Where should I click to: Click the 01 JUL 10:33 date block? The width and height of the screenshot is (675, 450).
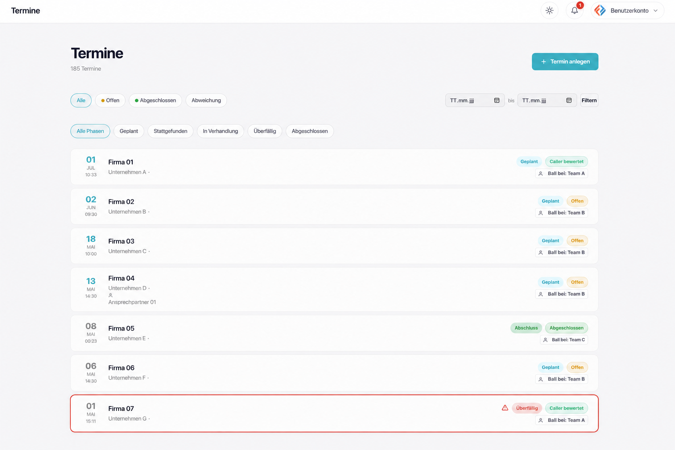(91, 167)
